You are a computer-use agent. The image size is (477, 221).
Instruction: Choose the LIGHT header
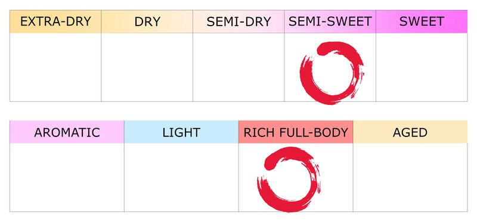[181, 132]
